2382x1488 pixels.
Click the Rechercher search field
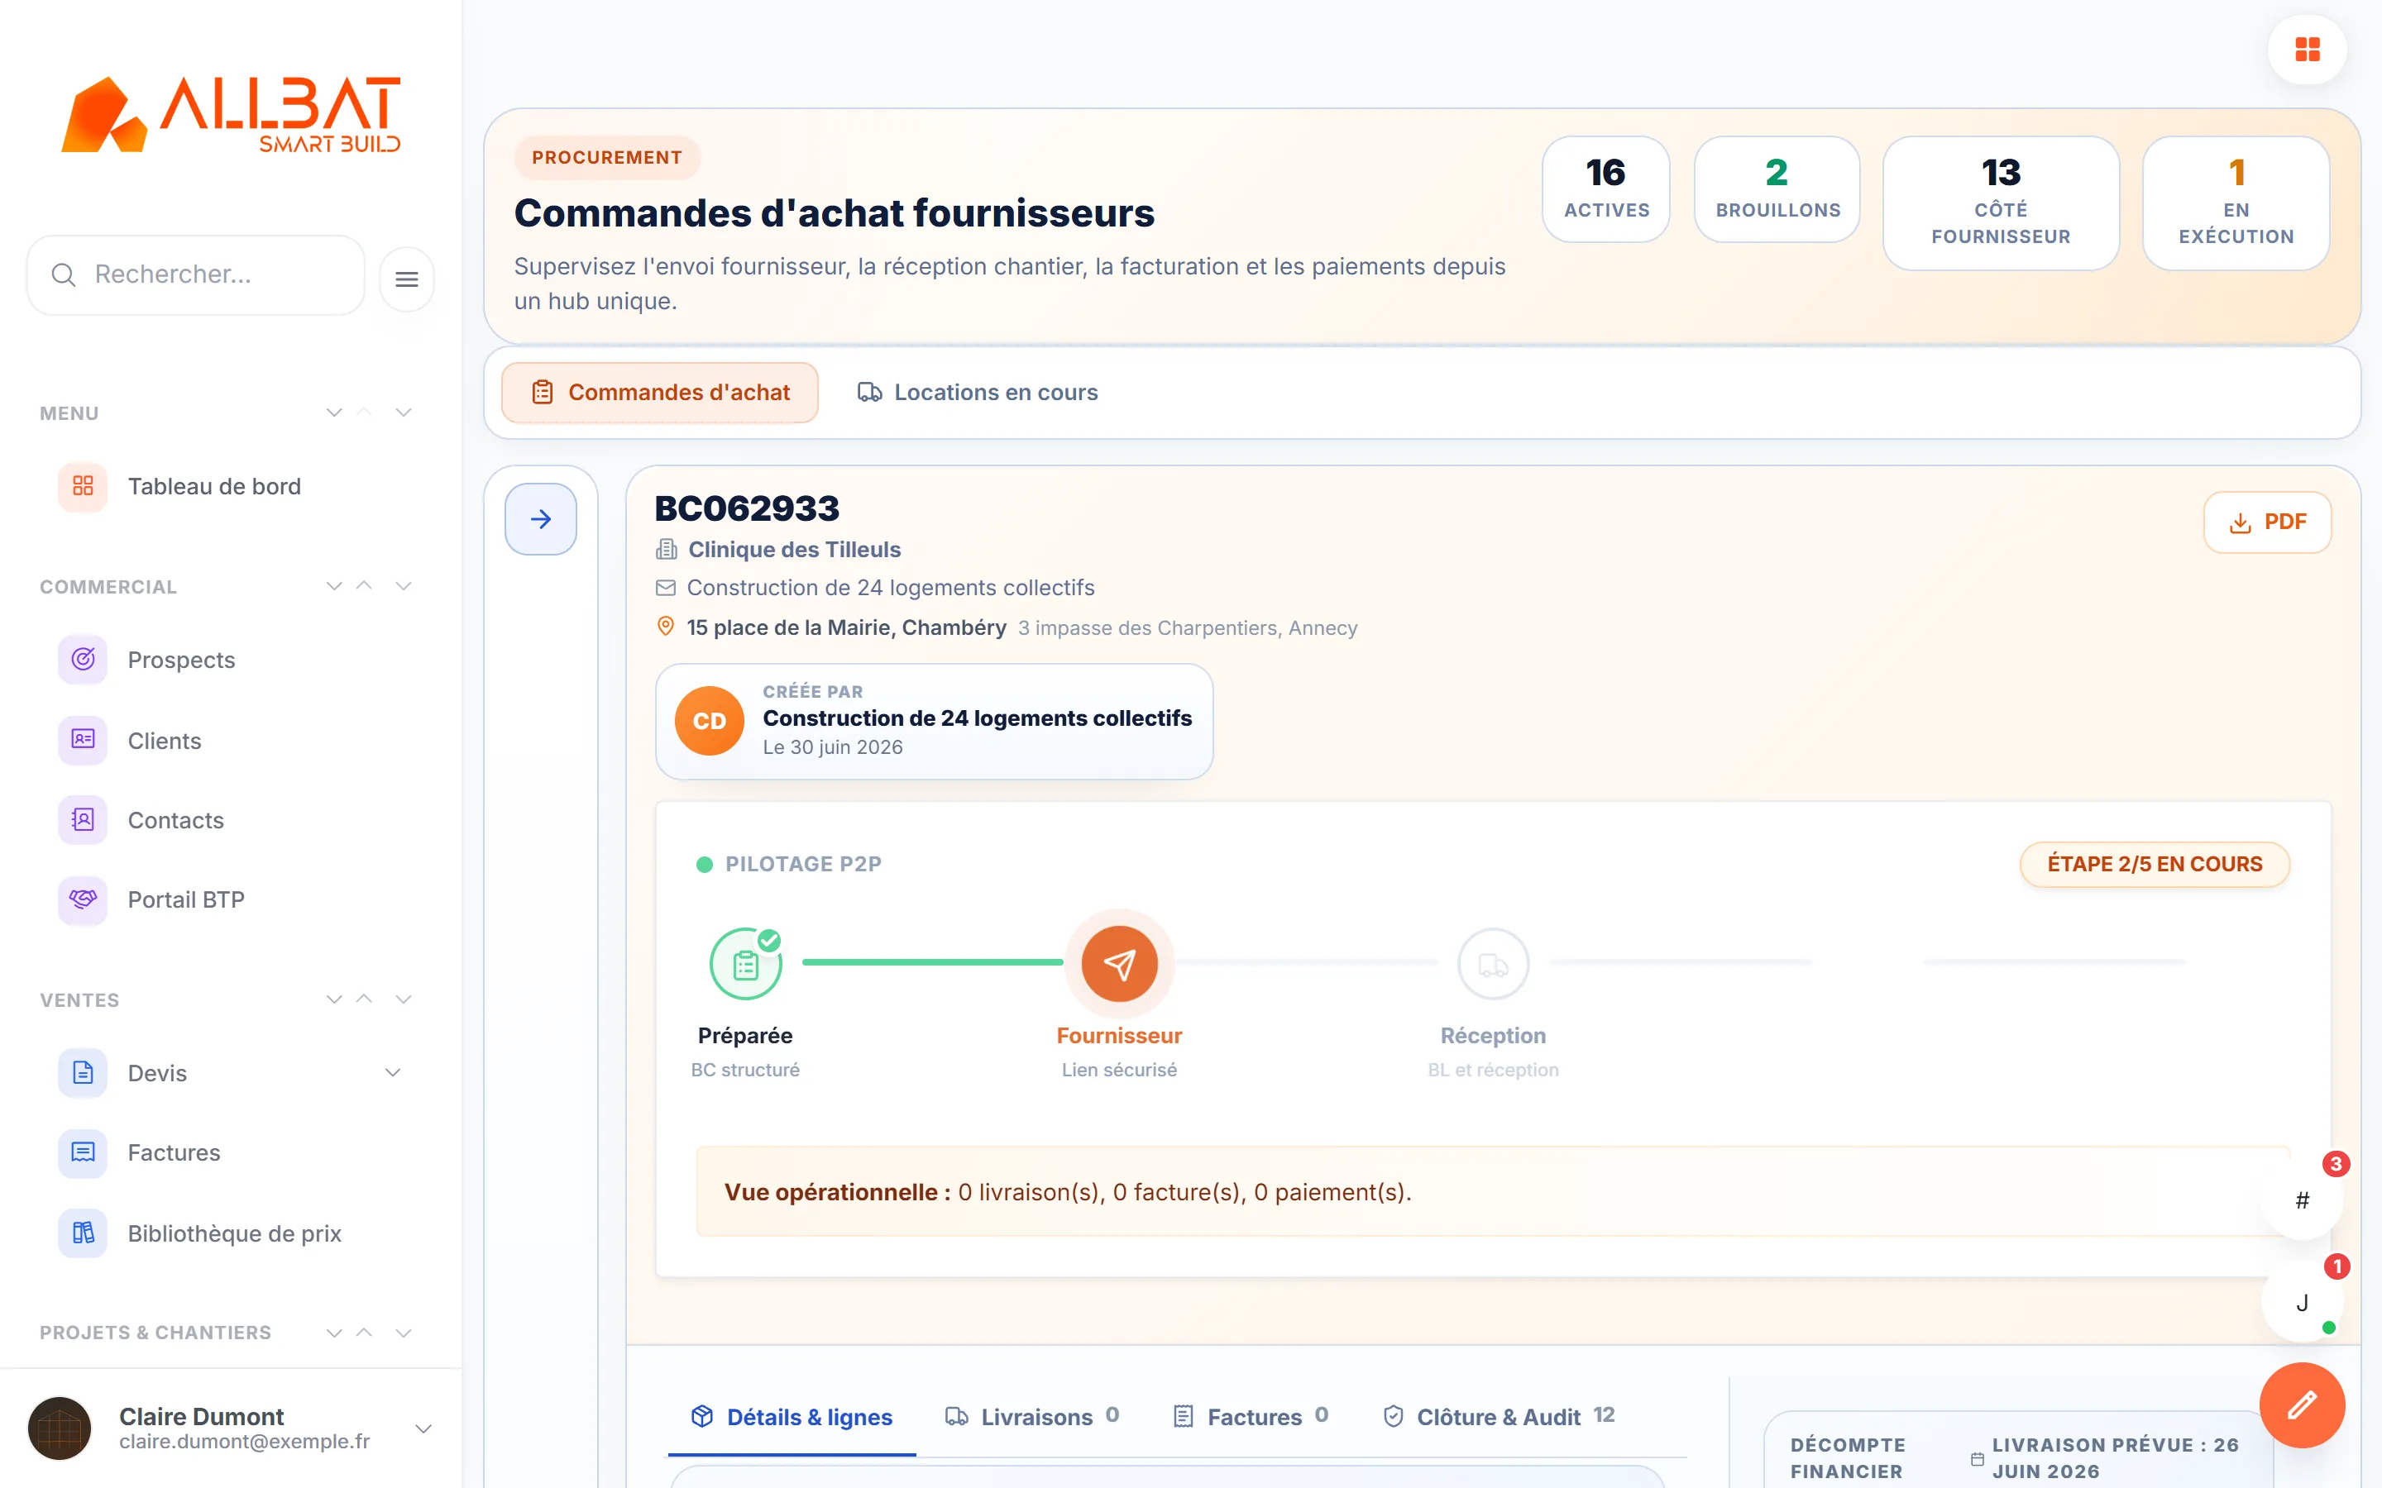click(196, 274)
